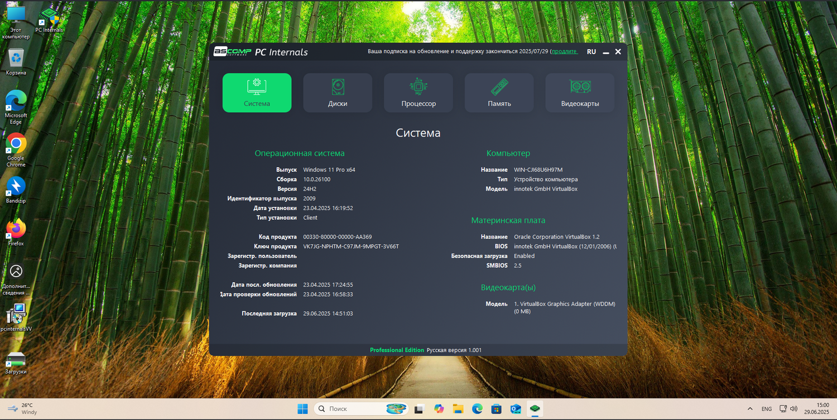Click the VirtualBox Graphics Adapter (WDDM) entry

click(x=564, y=307)
